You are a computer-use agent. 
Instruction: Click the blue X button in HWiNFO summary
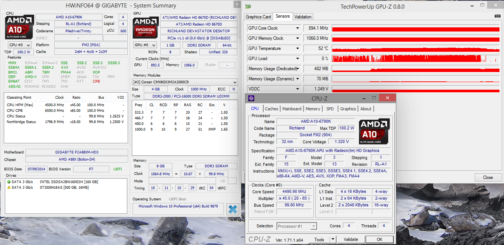click(x=233, y=209)
